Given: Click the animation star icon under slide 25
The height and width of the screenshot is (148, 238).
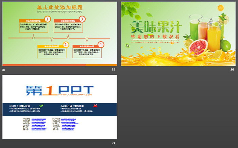Looking at the screenshot, I should pyautogui.click(x=4, y=69).
